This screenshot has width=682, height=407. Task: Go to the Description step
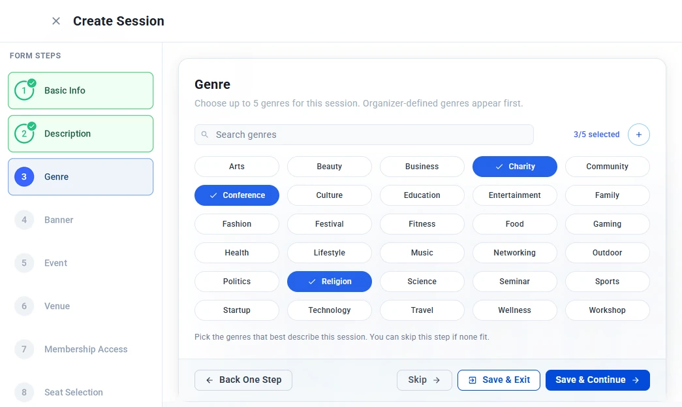click(x=80, y=134)
